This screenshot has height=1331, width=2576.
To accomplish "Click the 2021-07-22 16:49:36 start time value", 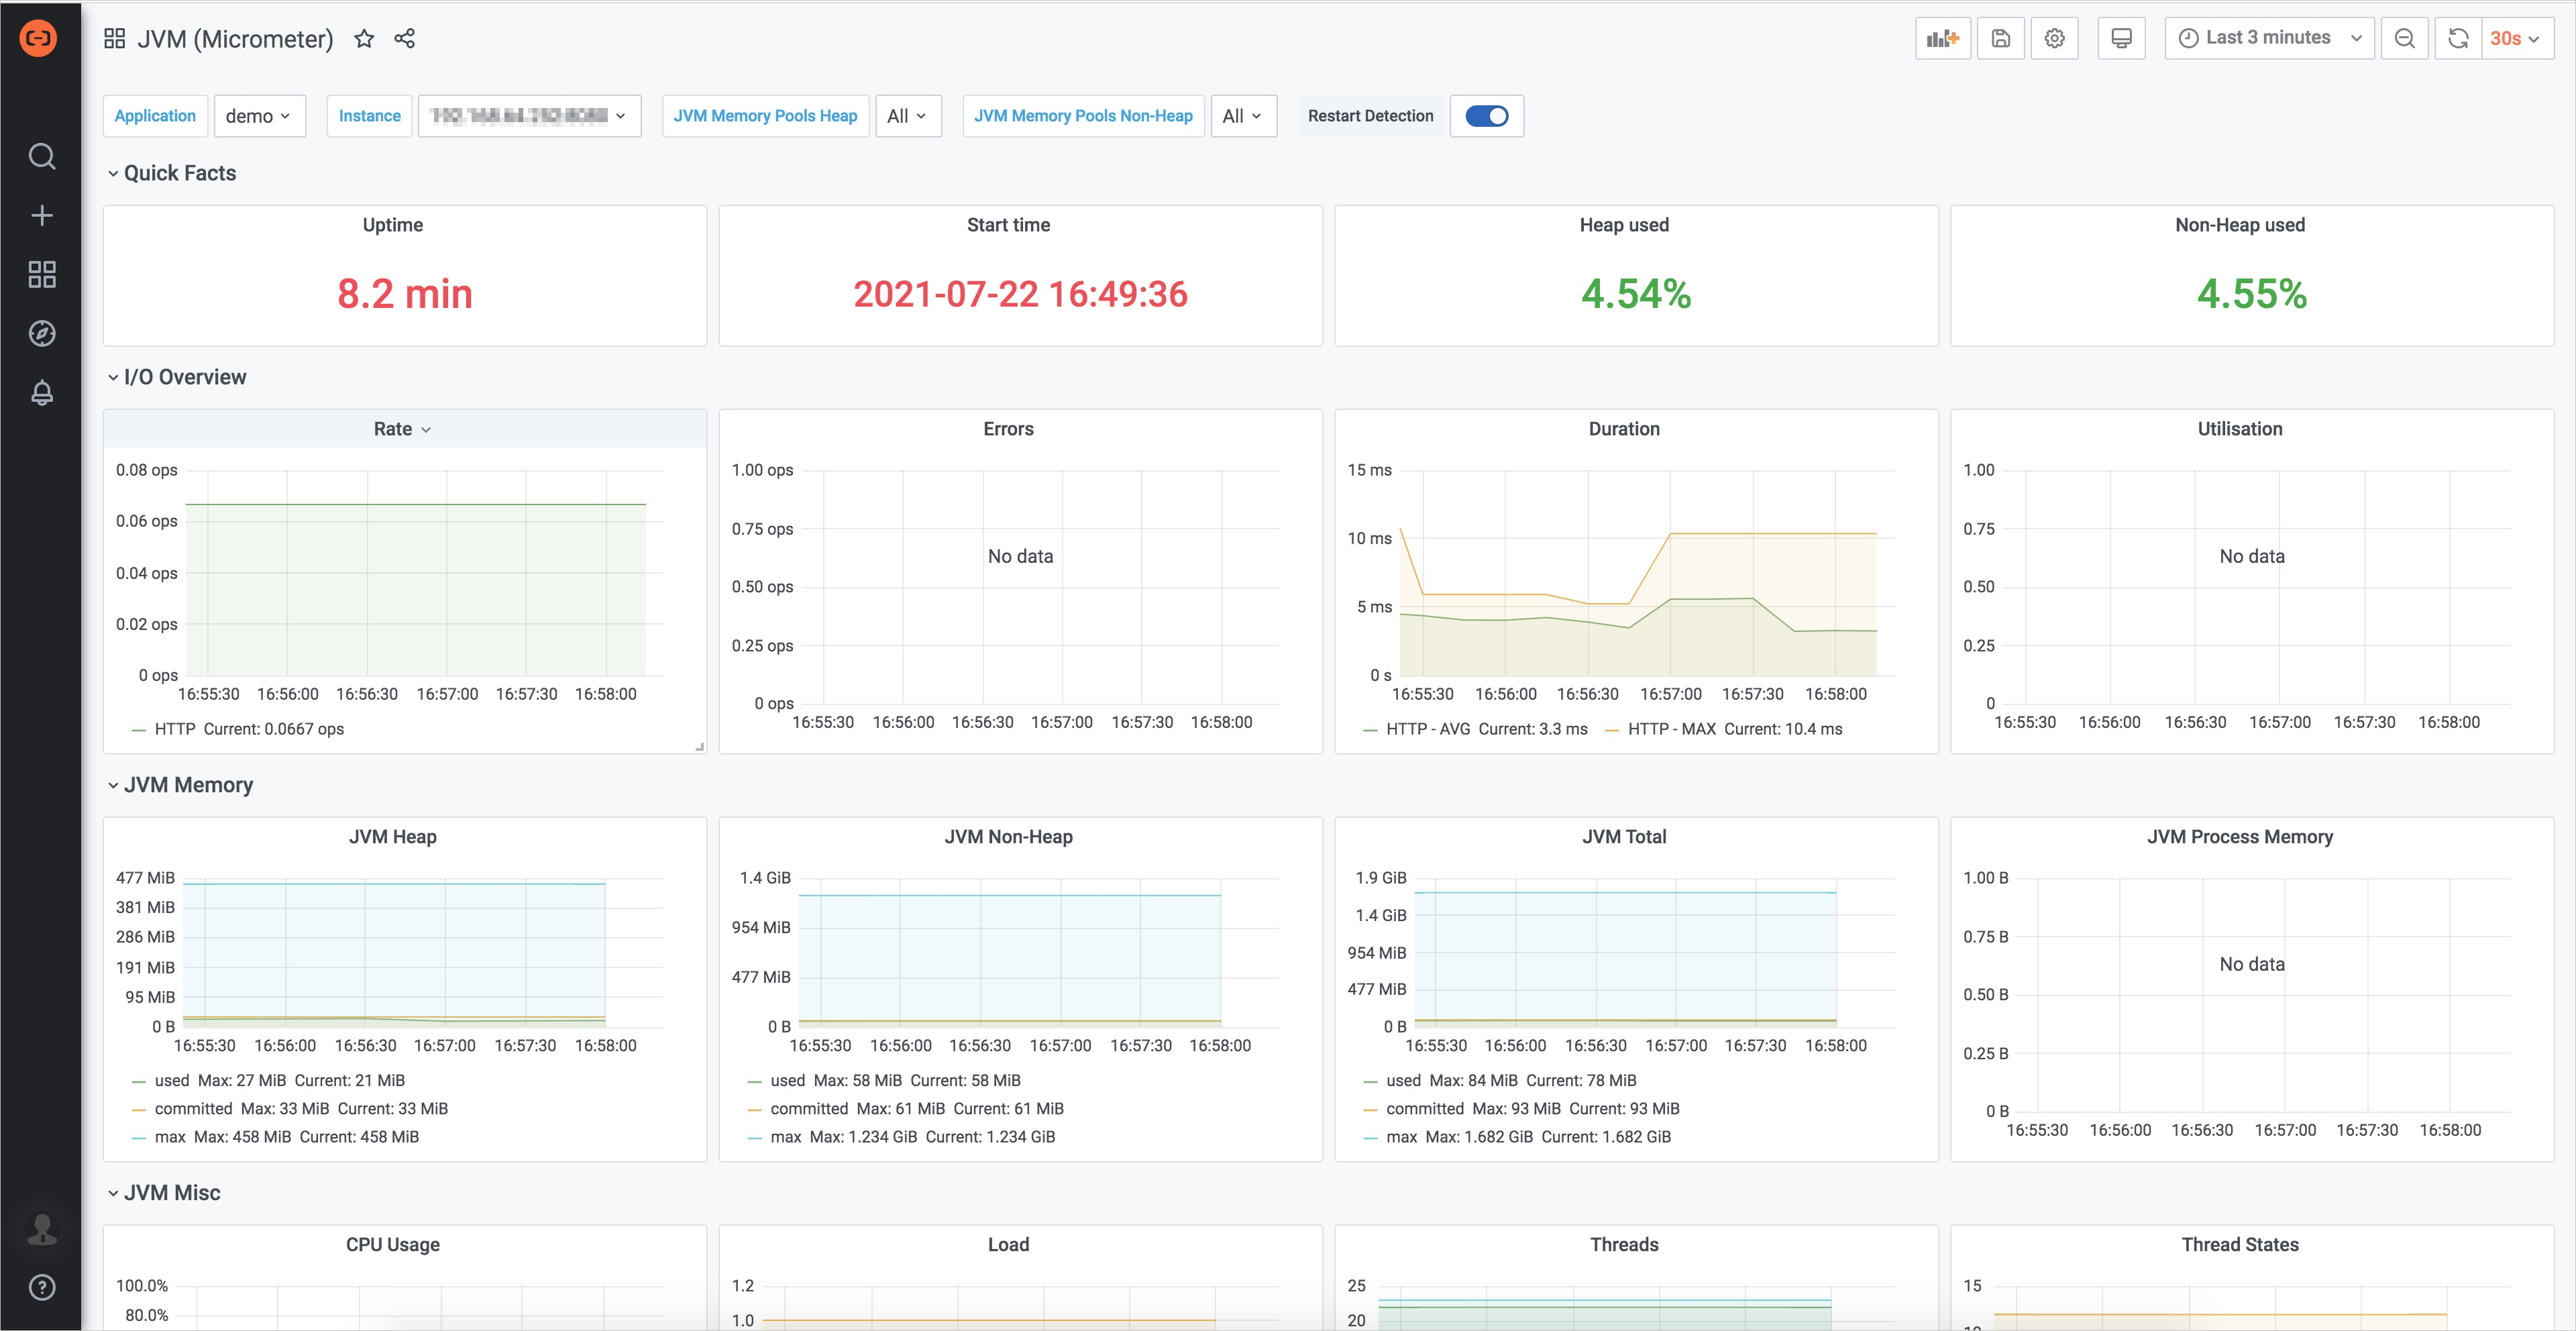I will click(1020, 293).
